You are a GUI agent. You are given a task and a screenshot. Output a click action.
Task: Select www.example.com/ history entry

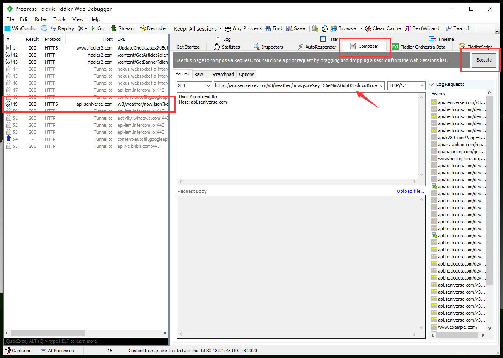tap(455, 327)
